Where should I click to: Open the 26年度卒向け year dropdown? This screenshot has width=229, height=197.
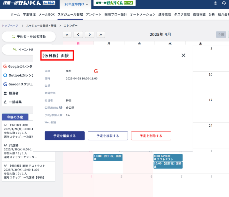(76, 4)
